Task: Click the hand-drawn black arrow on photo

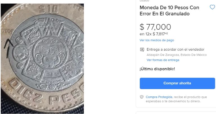Action: point(8,48)
